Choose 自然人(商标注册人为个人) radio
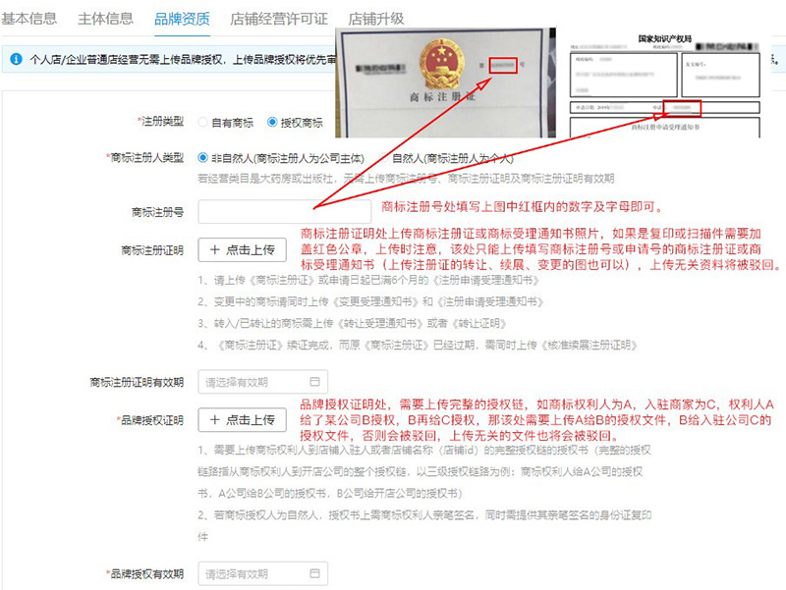Viewport: 786px width, 590px height. [x=383, y=158]
